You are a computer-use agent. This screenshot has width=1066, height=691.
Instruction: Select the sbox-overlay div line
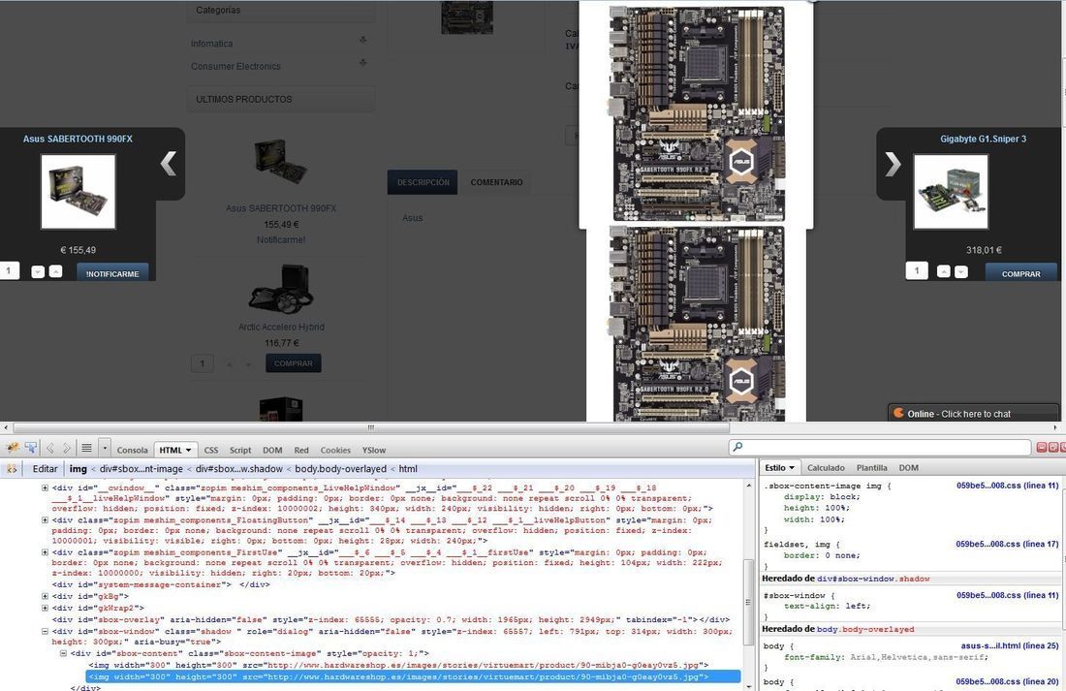coord(391,619)
